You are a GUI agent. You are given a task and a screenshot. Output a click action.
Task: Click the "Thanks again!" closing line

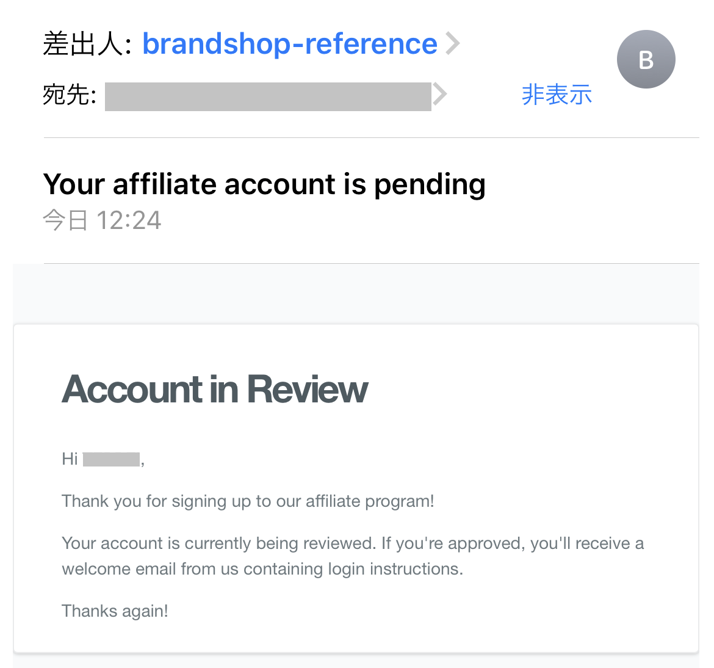115,611
